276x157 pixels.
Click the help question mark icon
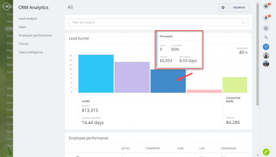pos(266,6)
